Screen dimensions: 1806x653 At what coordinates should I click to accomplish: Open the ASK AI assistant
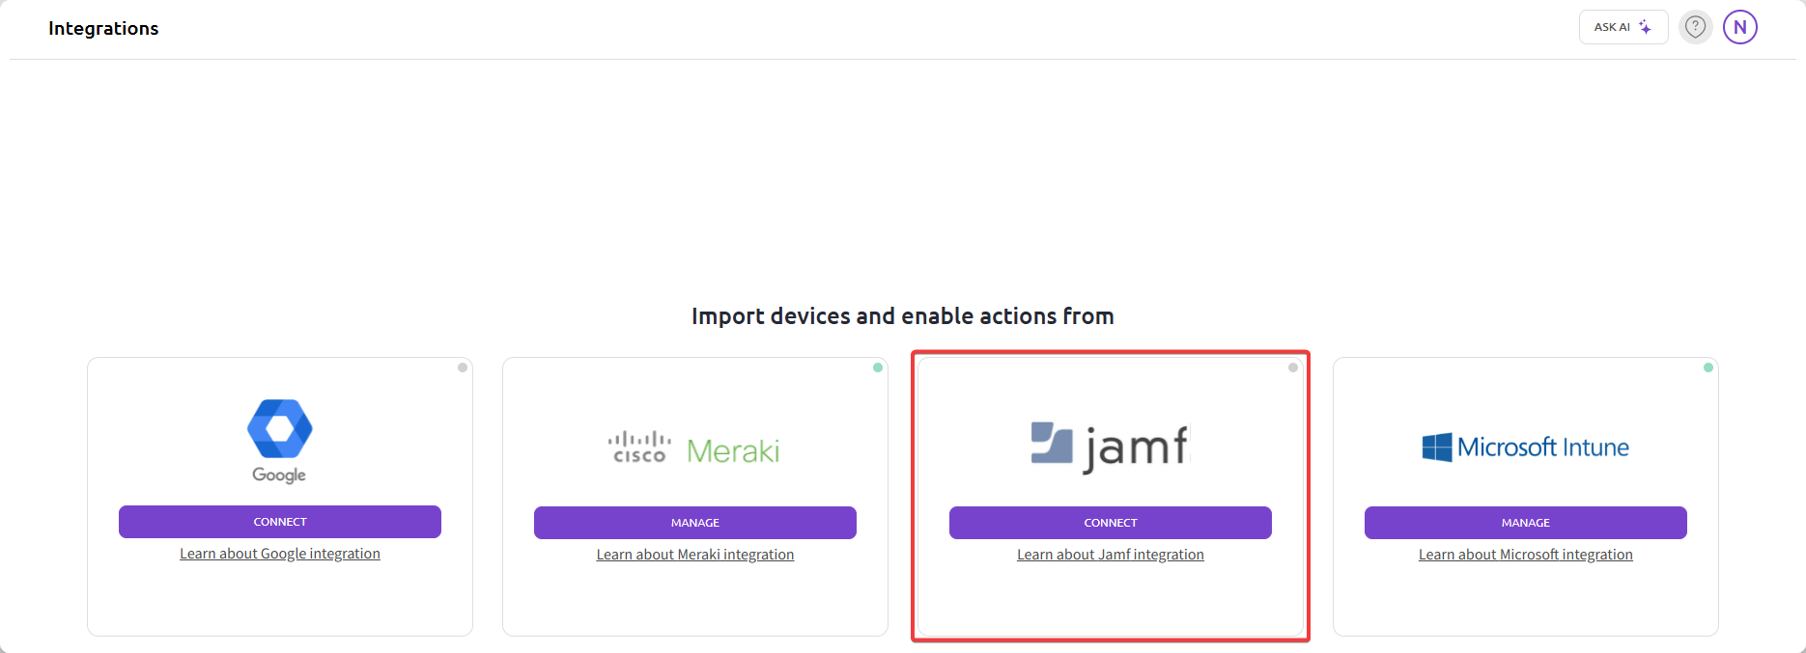1623,26
